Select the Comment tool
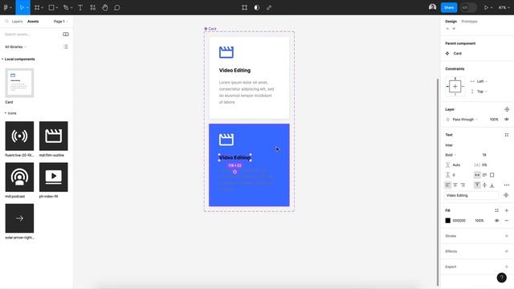This screenshot has width=514, height=289. pyautogui.click(x=117, y=7)
